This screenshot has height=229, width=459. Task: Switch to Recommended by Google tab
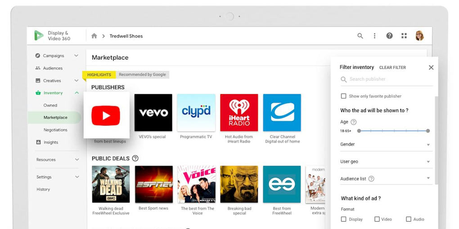(x=142, y=75)
